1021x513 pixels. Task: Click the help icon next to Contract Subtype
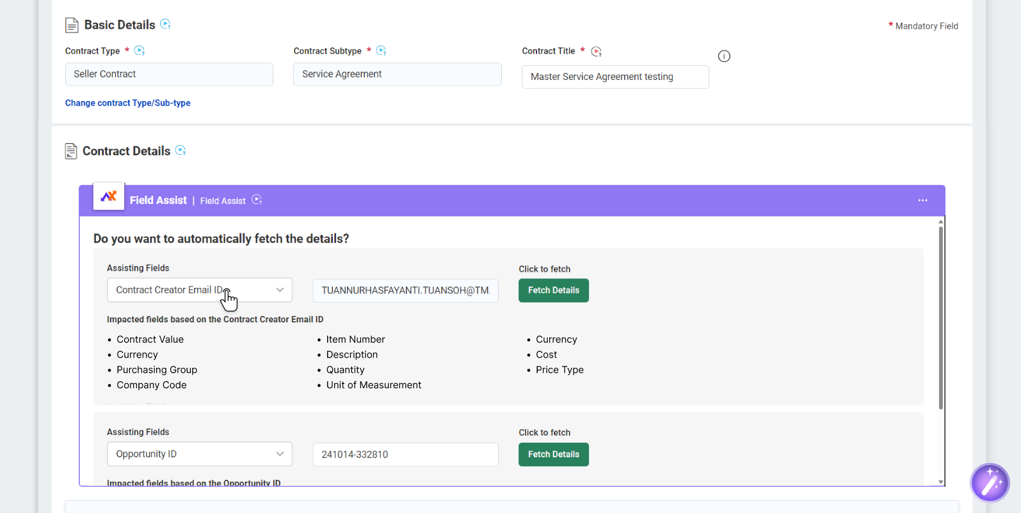coord(382,51)
